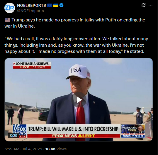Open the @NOELreports handle link

coord(30,11)
